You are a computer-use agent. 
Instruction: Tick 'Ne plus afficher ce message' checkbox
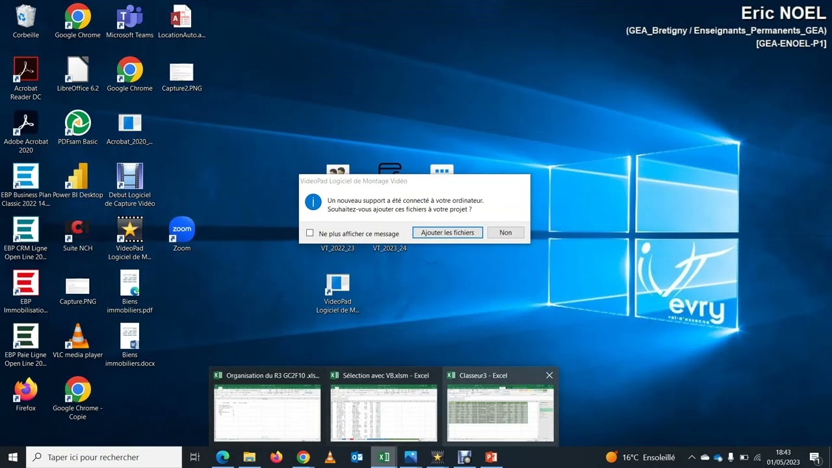pyautogui.click(x=310, y=233)
